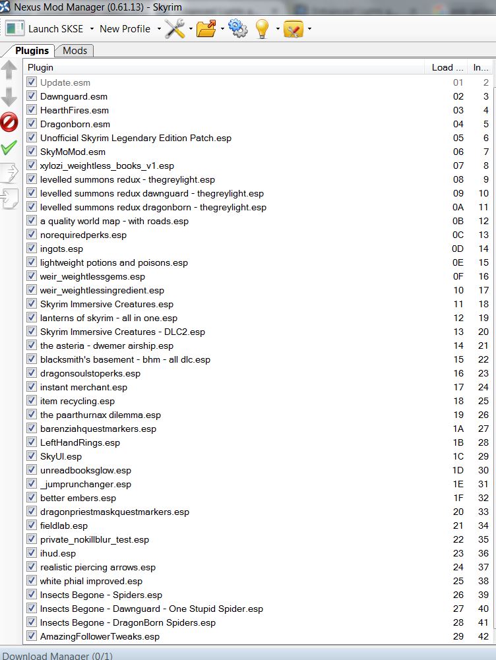Select dragonpriestmaskquestmarkers.esp row

coord(258,512)
